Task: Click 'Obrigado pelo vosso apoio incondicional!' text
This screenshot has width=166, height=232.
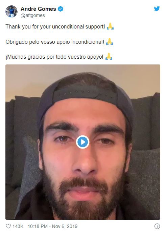Action: pos(55,42)
